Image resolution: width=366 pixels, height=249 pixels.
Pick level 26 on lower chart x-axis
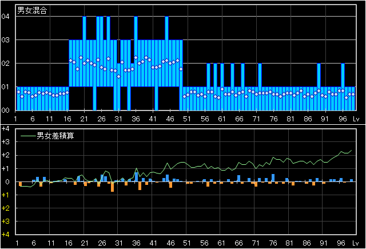click(102, 243)
